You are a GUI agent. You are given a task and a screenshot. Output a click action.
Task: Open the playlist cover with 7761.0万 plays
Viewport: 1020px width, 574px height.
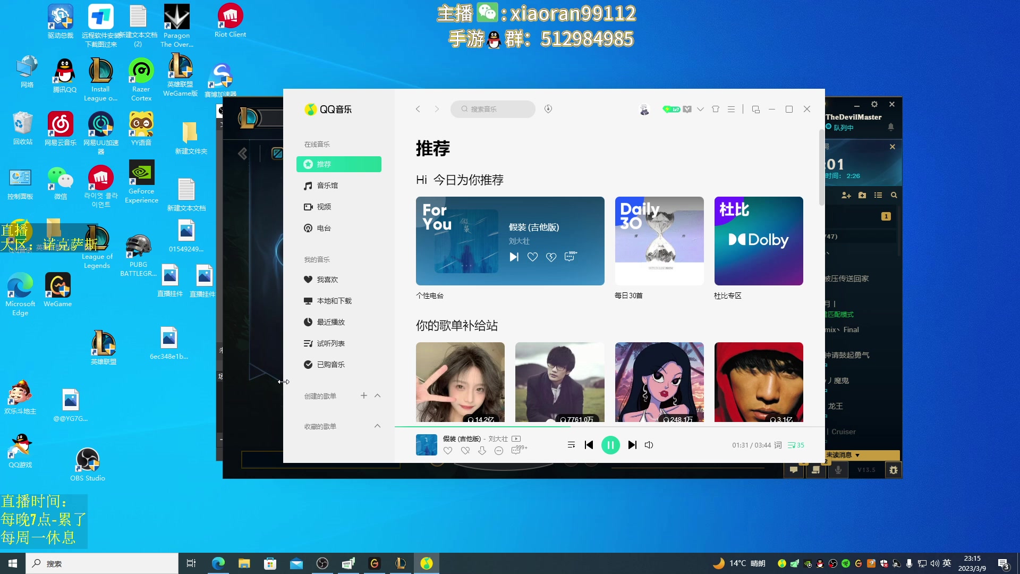(559, 382)
